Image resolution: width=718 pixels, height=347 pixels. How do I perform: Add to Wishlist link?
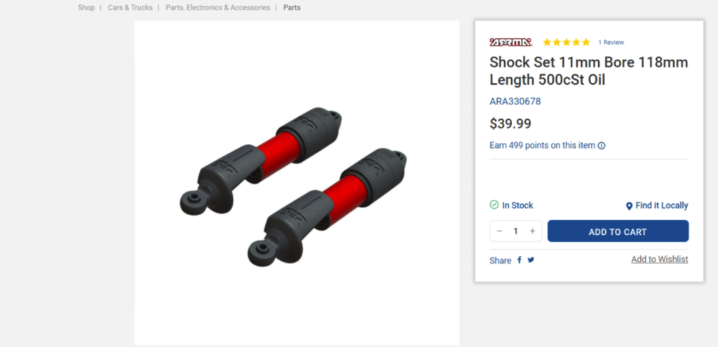coord(659,259)
